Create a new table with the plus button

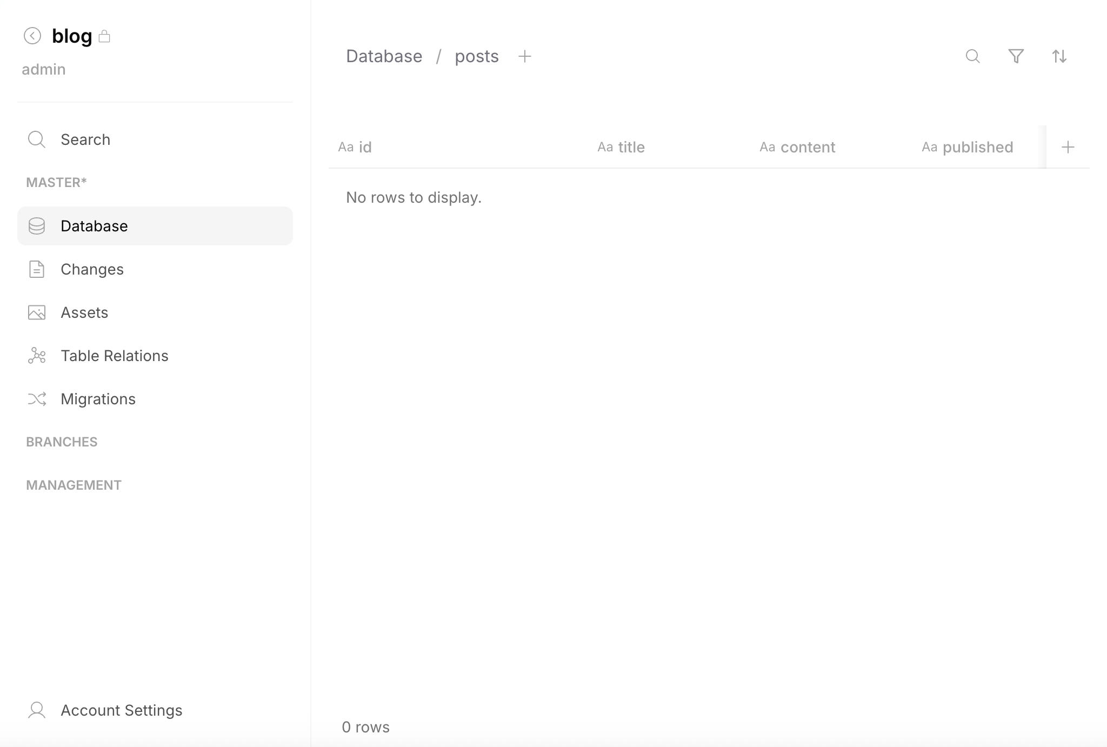point(525,56)
